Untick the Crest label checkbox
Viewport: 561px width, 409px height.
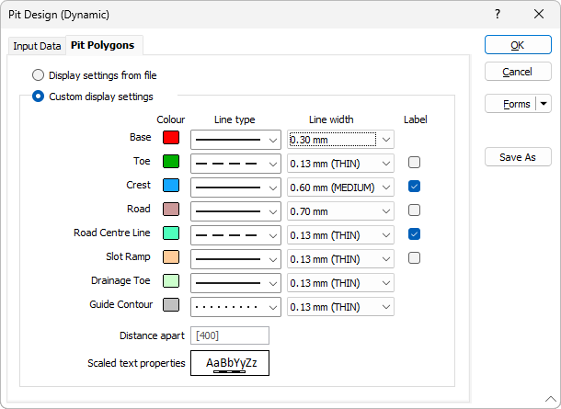(415, 187)
